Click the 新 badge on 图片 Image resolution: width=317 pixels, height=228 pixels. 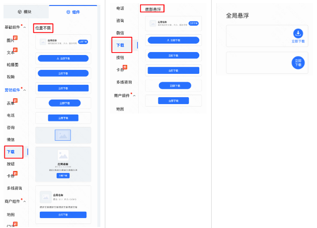[x=15, y=38]
